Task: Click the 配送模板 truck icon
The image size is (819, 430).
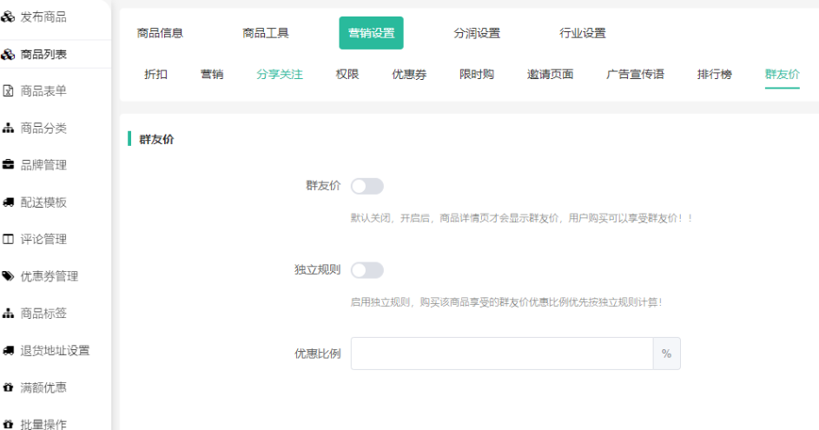Action: (8, 202)
